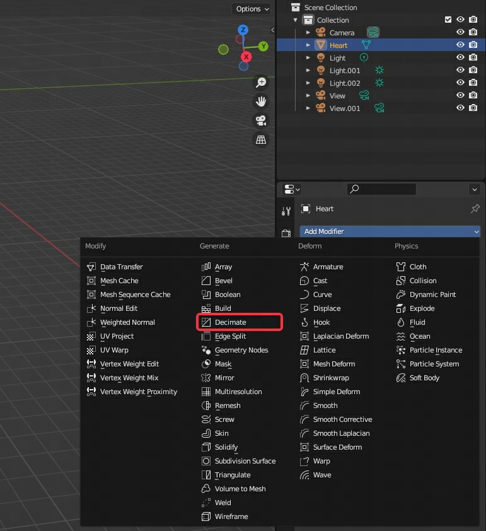Click the blue Z axis gizmo ball
This screenshot has height=531, width=486.
243,30
